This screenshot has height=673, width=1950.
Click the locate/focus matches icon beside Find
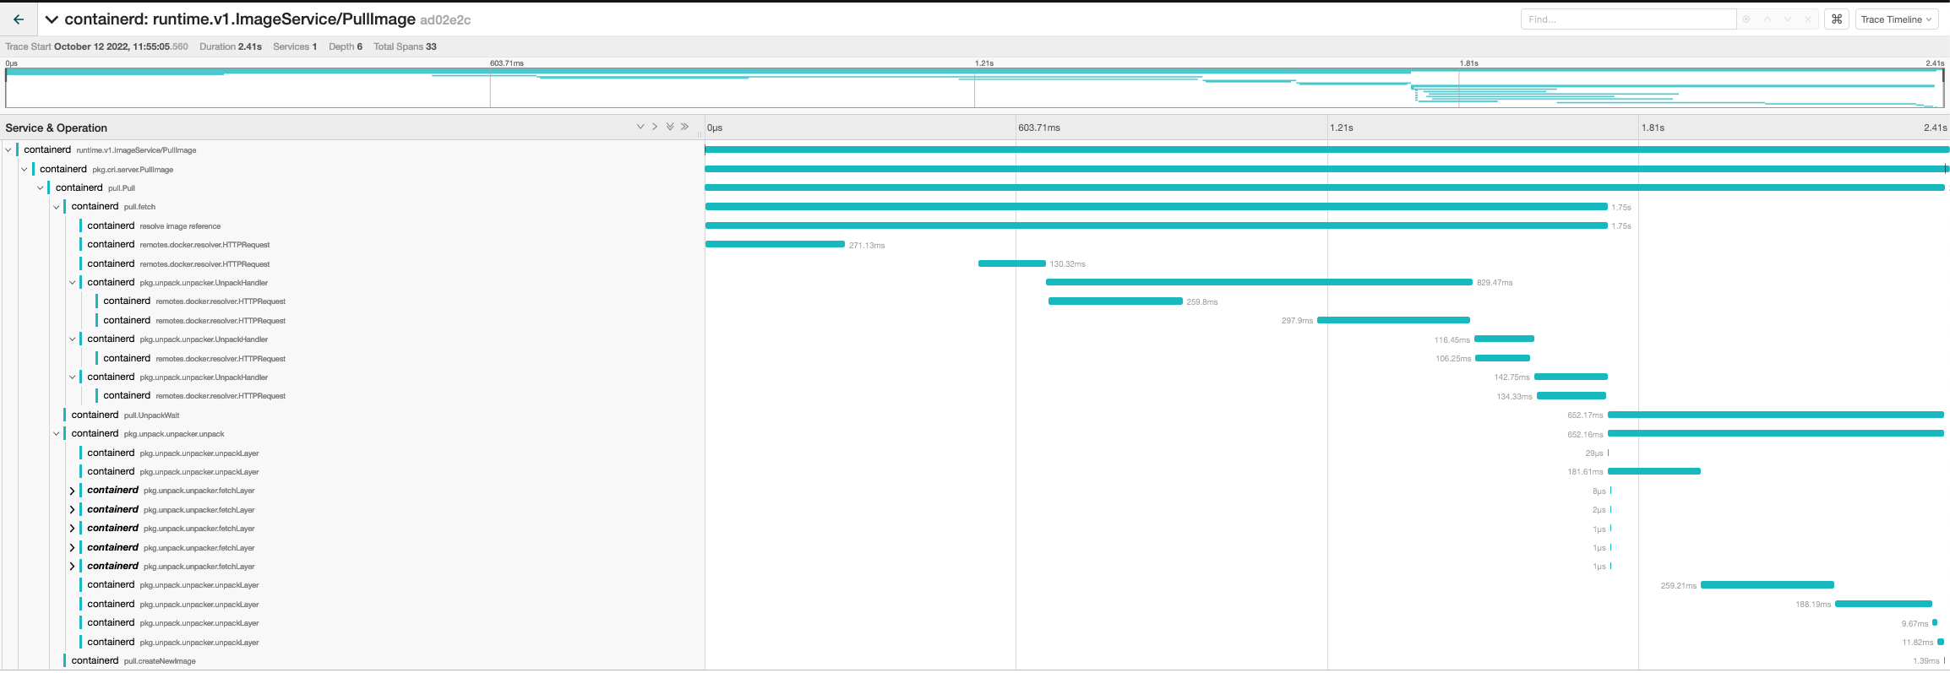(1746, 19)
